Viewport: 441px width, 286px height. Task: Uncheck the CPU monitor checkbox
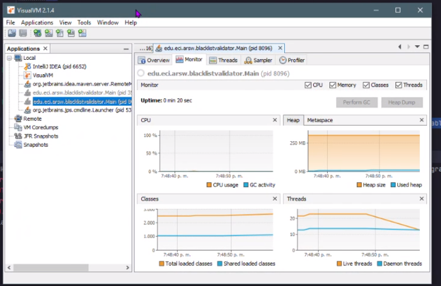pyautogui.click(x=308, y=85)
